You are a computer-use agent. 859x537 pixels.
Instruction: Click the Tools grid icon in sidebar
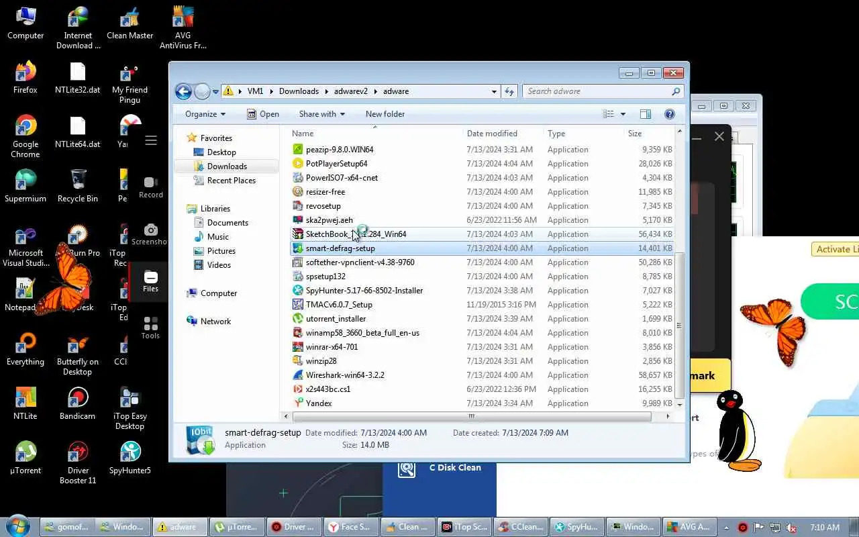150,324
